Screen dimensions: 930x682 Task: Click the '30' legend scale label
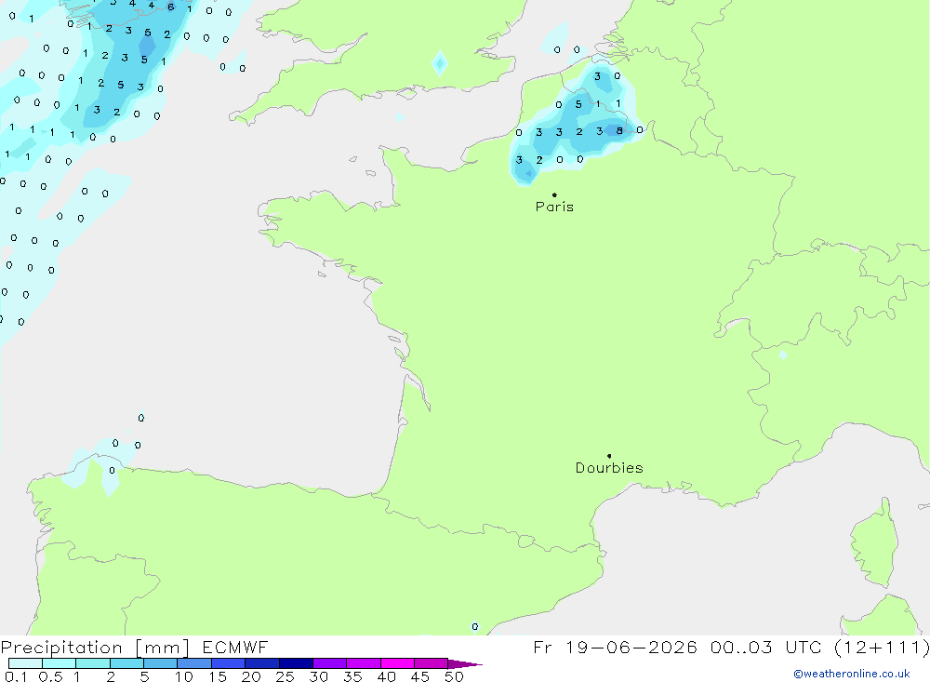point(319,676)
